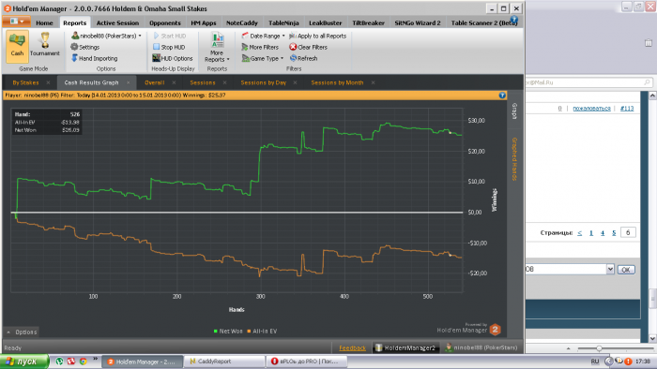Viewport: 657px width, 369px height.
Task: Switch to By Stakes report tab
Action: pyautogui.click(x=25, y=82)
